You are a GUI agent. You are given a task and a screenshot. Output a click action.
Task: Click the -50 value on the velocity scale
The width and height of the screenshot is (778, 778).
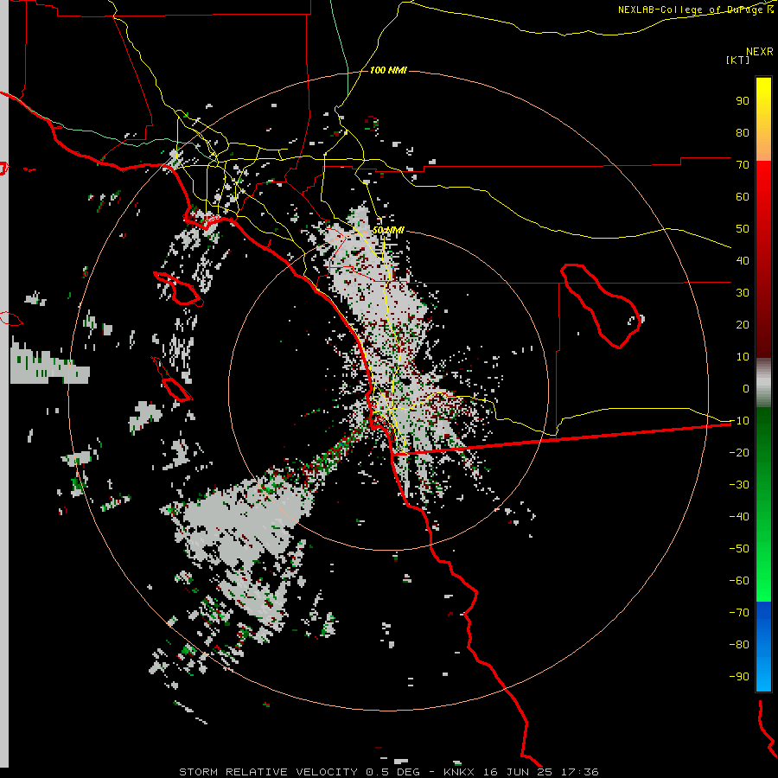(x=739, y=549)
